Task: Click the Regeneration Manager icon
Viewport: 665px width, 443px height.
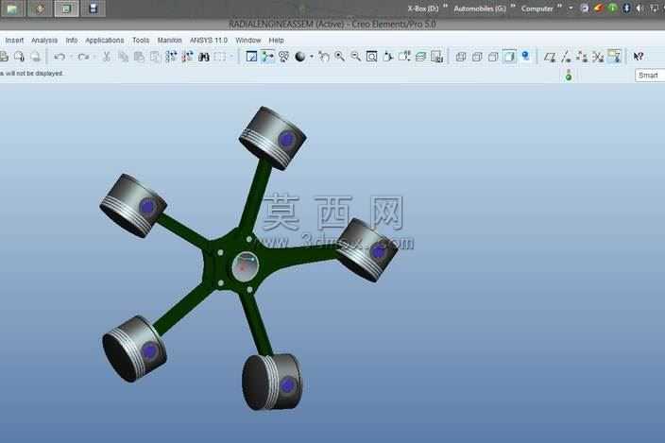Action: [187, 57]
